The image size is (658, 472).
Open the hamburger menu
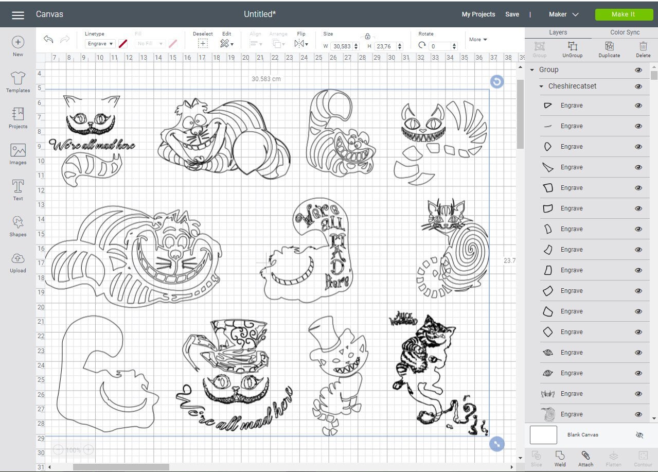17,14
